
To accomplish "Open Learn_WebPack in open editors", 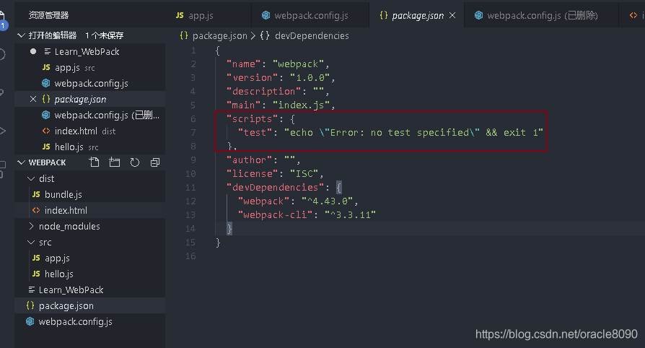I will coord(89,51).
